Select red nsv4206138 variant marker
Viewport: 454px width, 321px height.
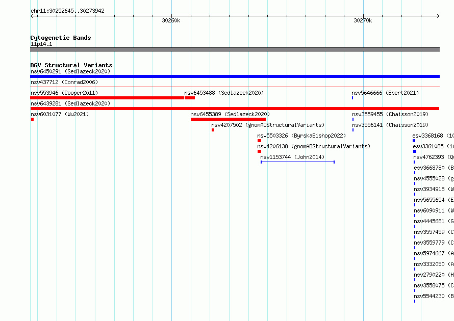tap(260, 151)
